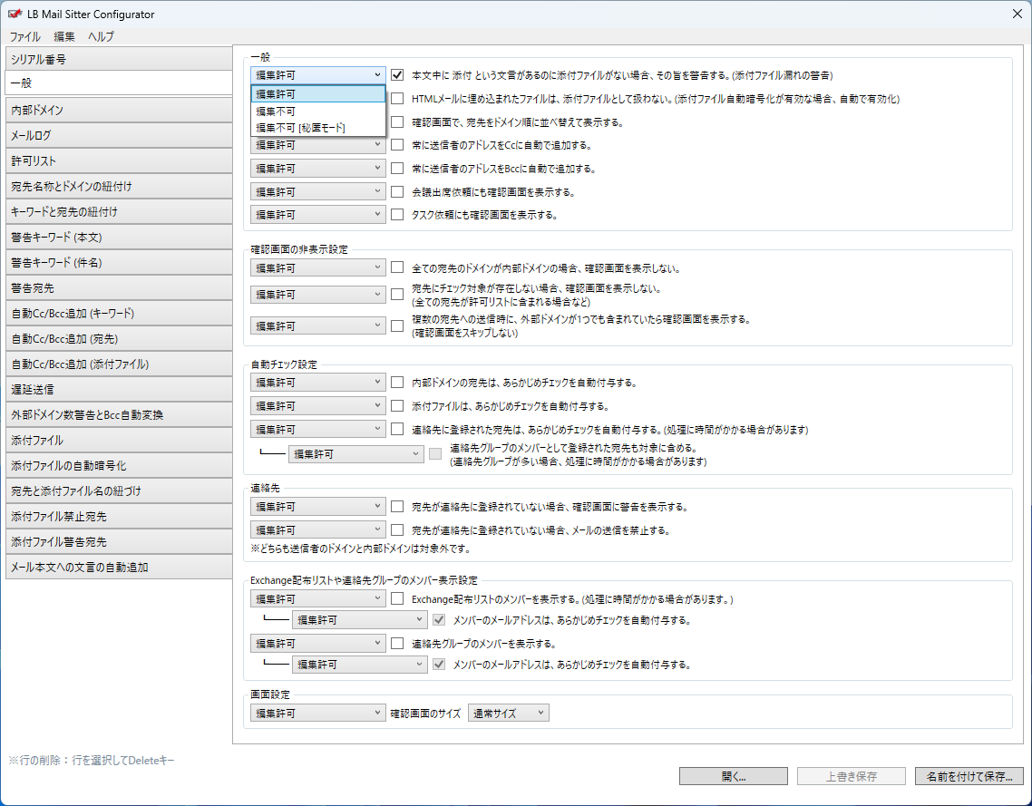
Task: Open the 警告キーワード (件名) section
Action: 116,262
